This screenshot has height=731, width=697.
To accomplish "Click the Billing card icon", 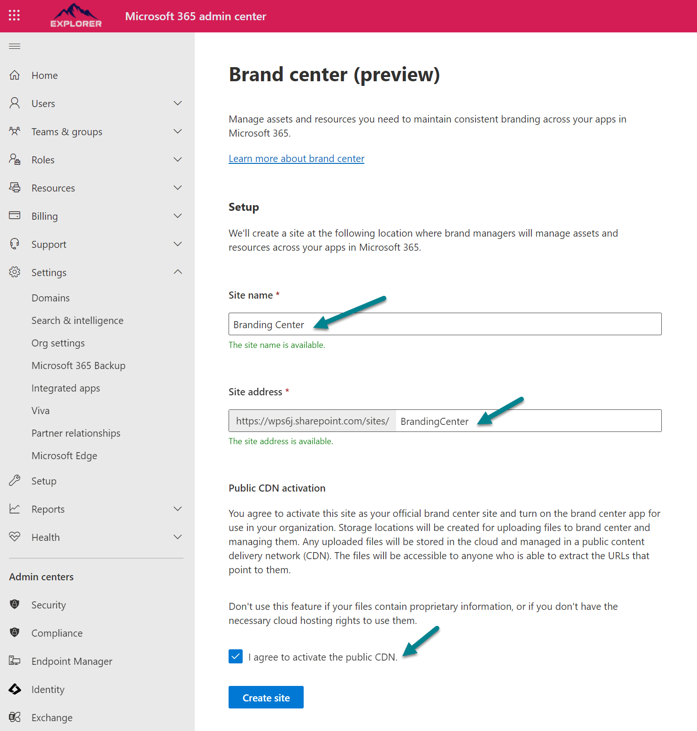I will click(x=15, y=215).
